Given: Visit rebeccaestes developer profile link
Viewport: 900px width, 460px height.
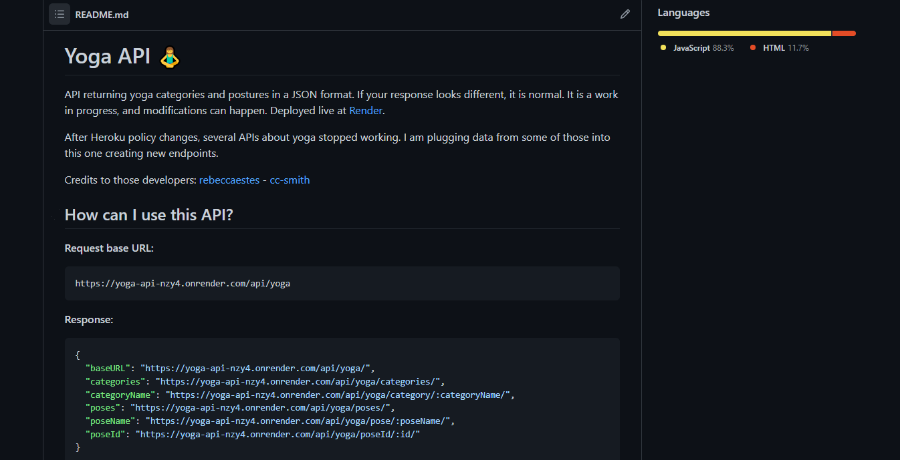Looking at the screenshot, I should tap(229, 180).
